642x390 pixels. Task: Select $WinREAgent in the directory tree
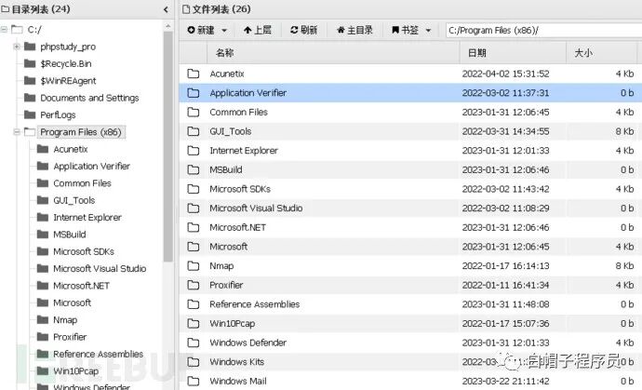click(68, 81)
